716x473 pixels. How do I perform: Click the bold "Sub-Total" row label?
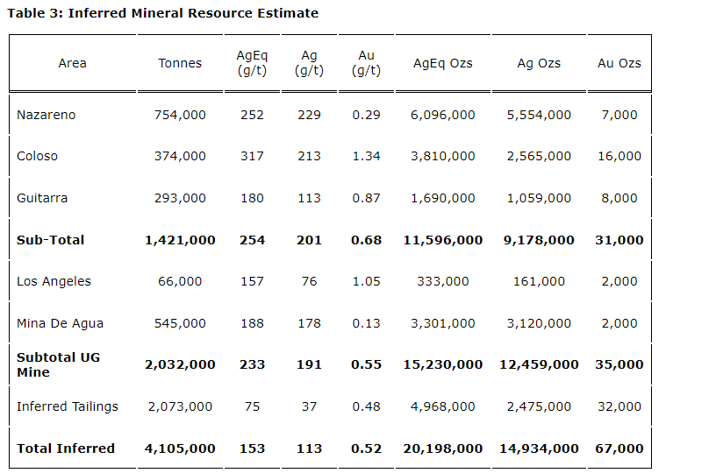pos(51,240)
